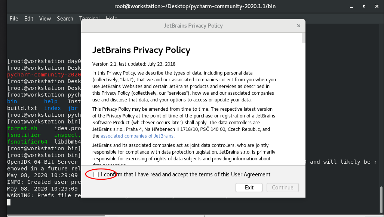Click the 'INFO: Created user pre' line in the terminal
The width and height of the screenshot is (384, 217).
click(x=44, y=182)
